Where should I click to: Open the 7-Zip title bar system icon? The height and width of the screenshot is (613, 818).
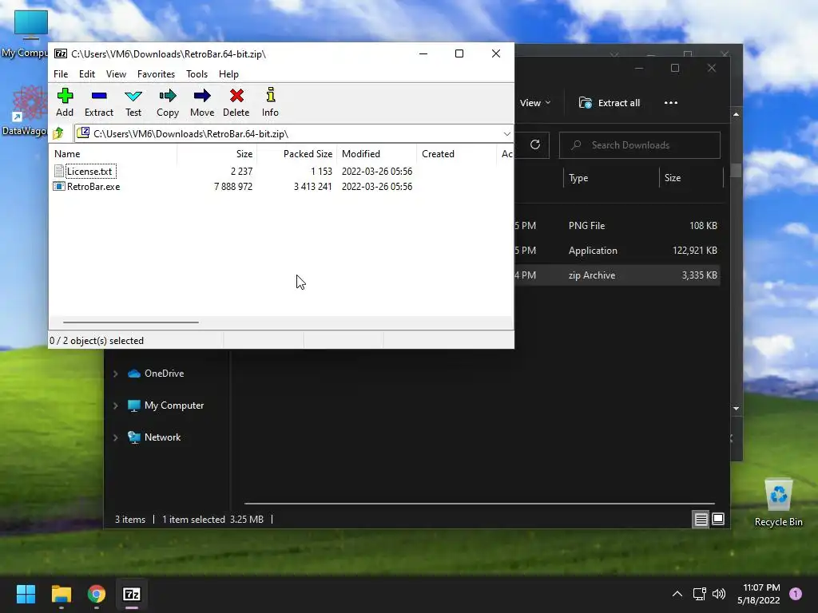[61, 53]
